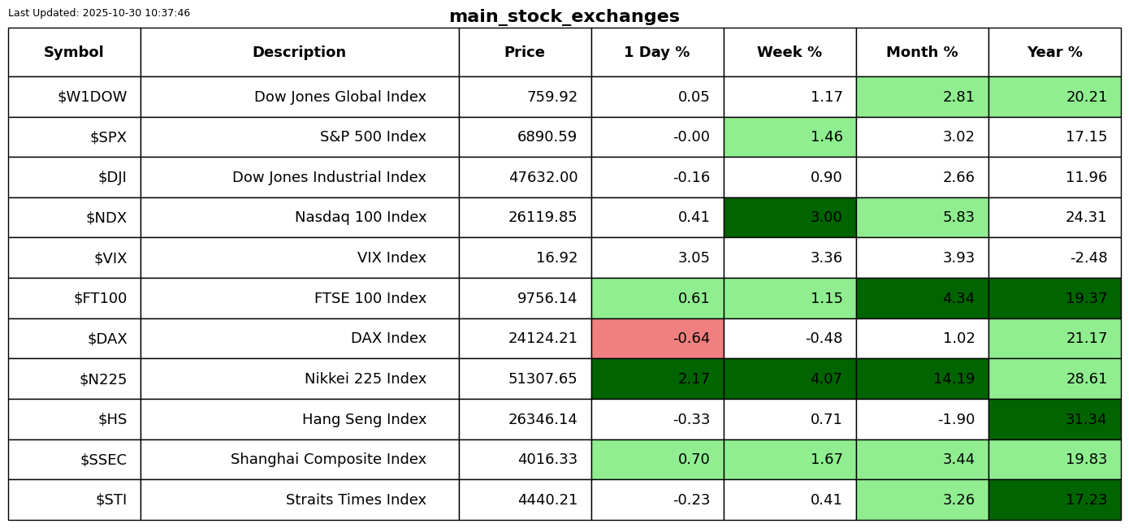The height and width of the screenshot is (528, 1129).
Task: Click Nikkei Month cell showing 14.19
Action: (x=922, y=379)
